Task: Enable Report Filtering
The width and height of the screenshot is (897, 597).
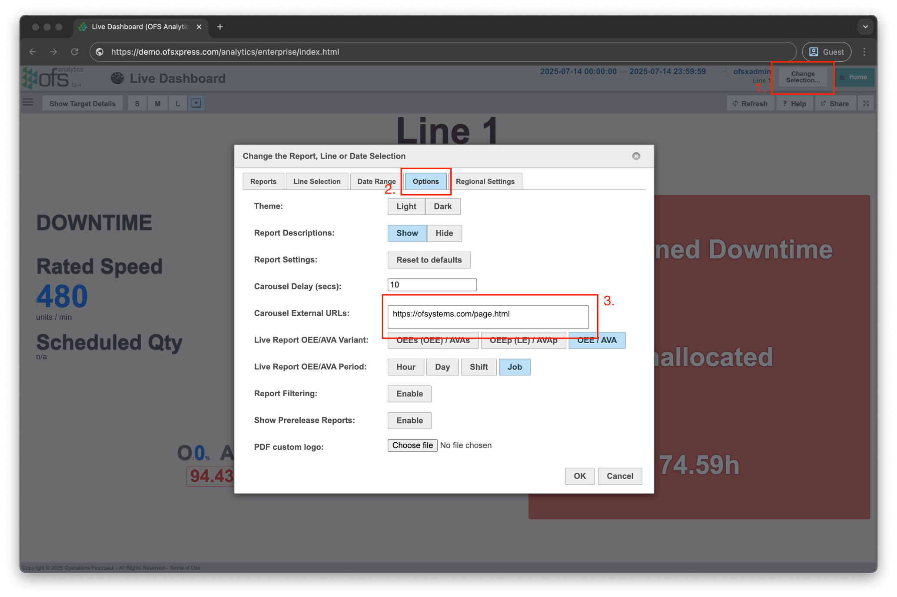Action: [x=409, y=394]
